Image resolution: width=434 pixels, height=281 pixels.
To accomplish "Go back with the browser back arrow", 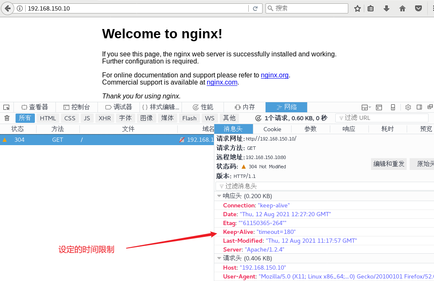I will (8, 8).
